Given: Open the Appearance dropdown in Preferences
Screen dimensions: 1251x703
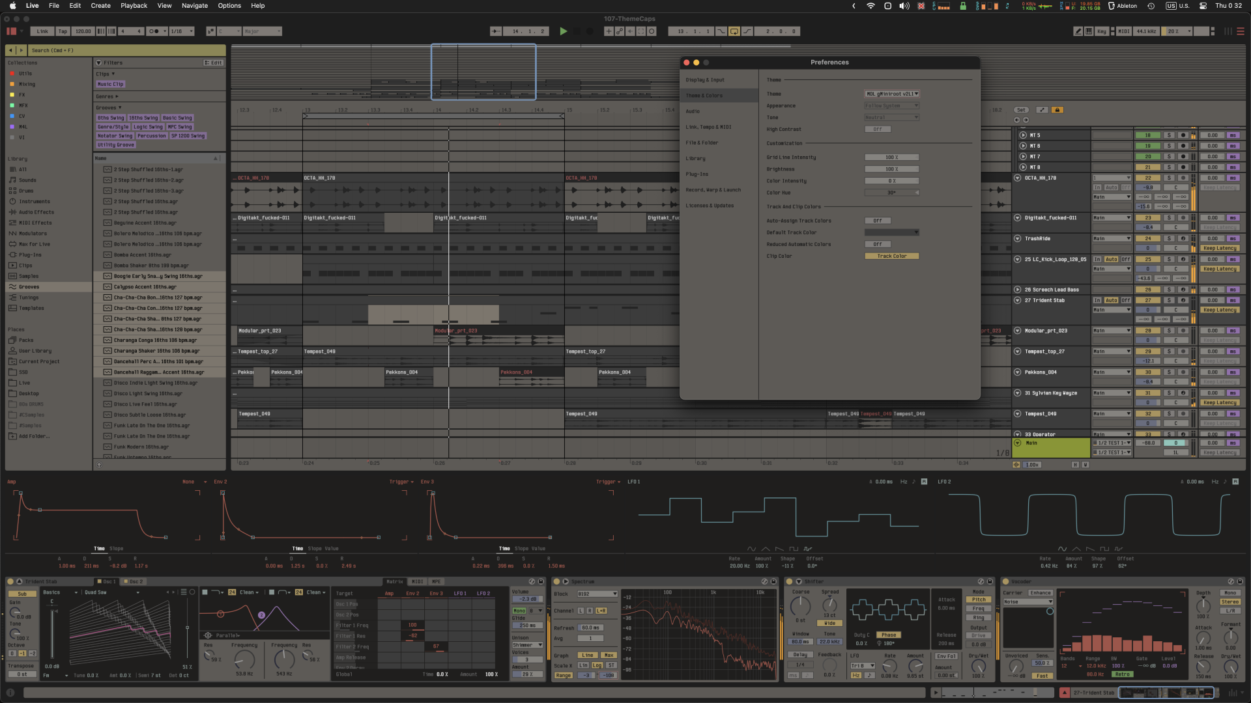Looking at the screenshot, I should click(891, 105).
